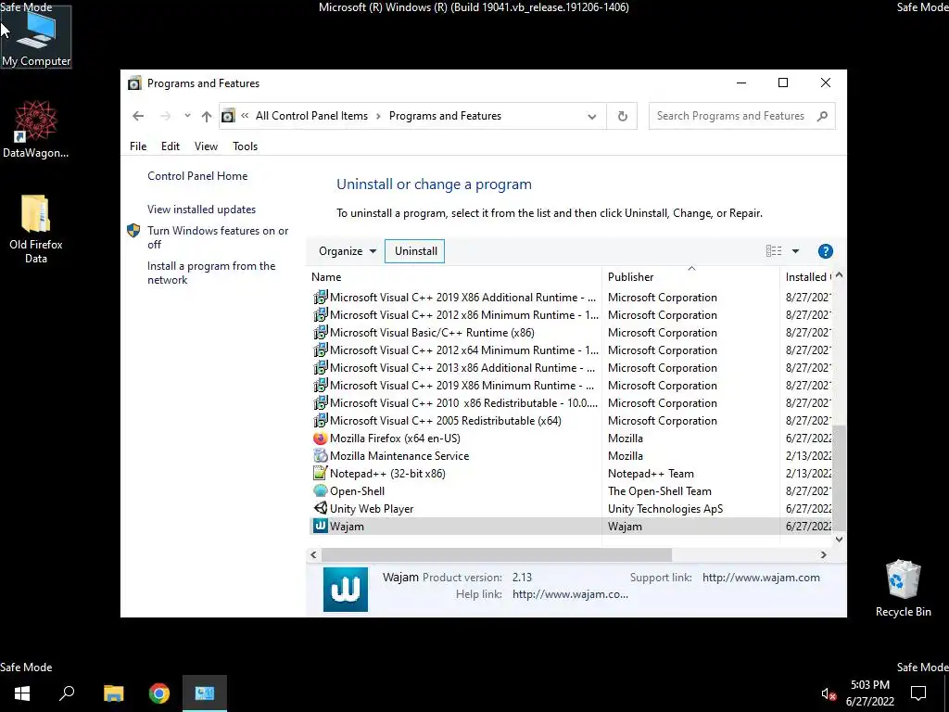Image resolution: width=949 pixels, height=712 pixels.
Task: Click the blue help question mark icon
Action: click(x=825, y=251)
